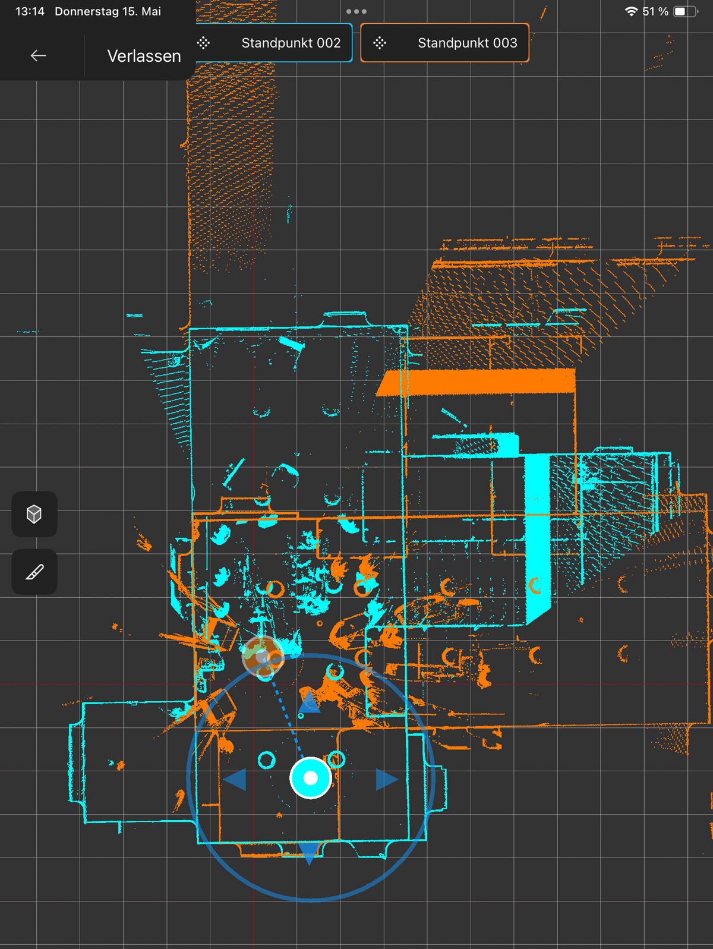This screenshot has height=949, width=713.
Task: Tap the Verlassen button
Action: pos(144,56)
